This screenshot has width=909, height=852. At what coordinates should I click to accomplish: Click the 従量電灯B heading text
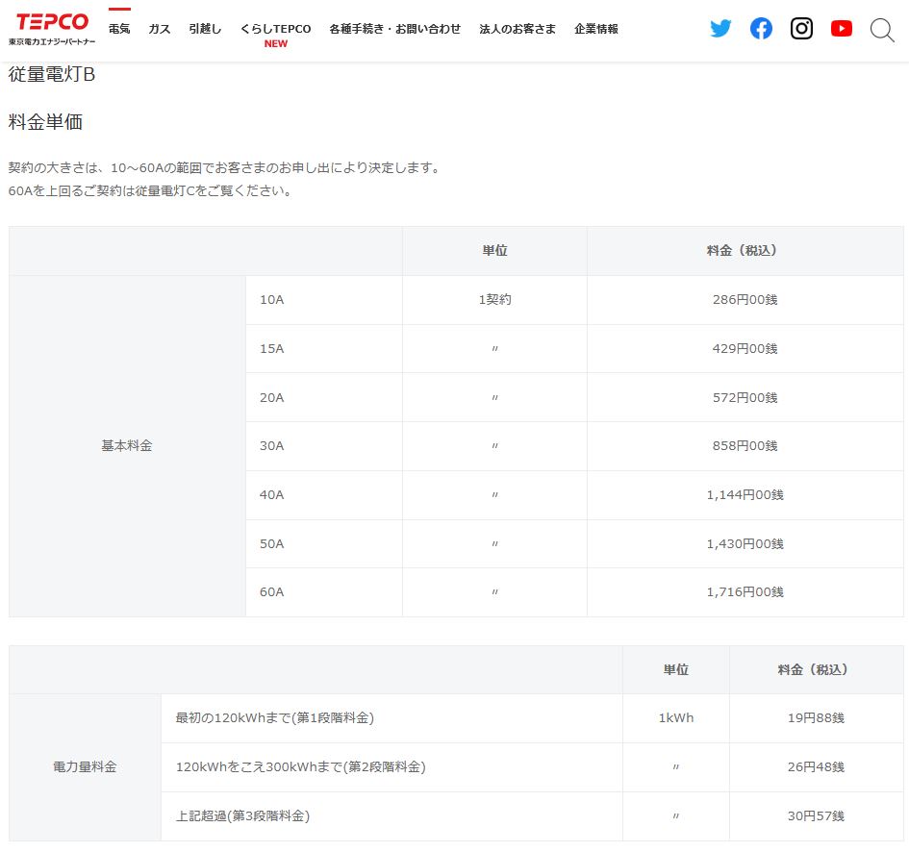[x=52, y=75]
